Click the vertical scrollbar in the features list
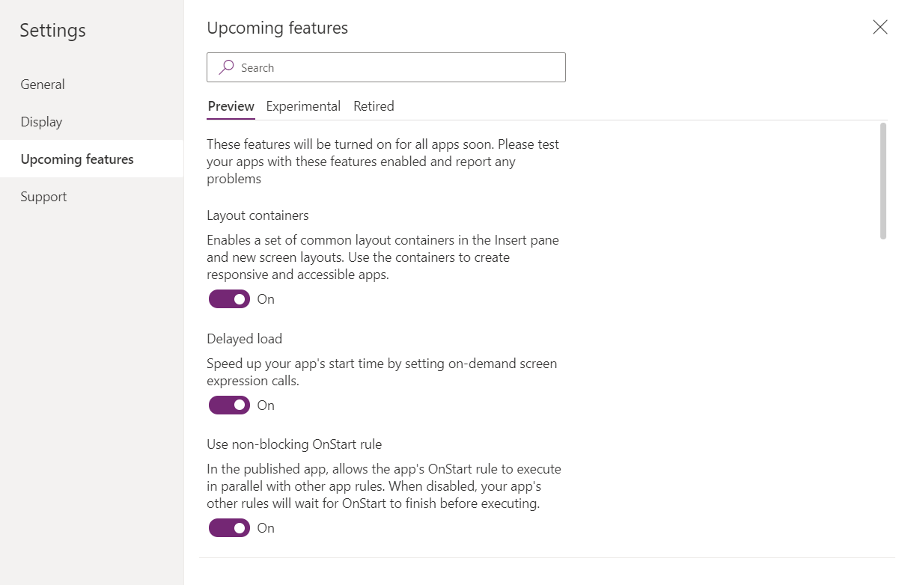 pyautogui.click(x=883, y=181)
